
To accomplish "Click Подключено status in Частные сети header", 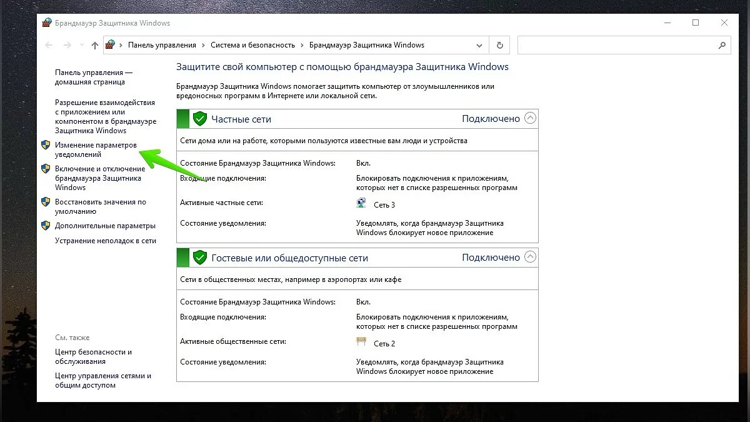I will coord(491,118).
